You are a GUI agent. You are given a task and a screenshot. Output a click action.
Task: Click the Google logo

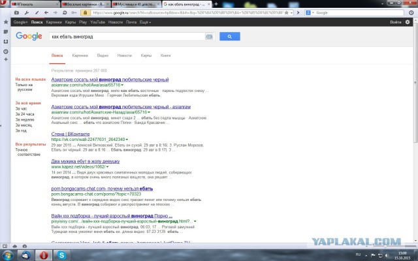pos(29,36)
